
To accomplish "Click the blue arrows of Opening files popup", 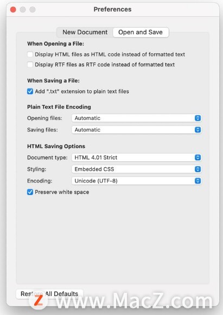I will pyautogui.click(x=197, y=118).
